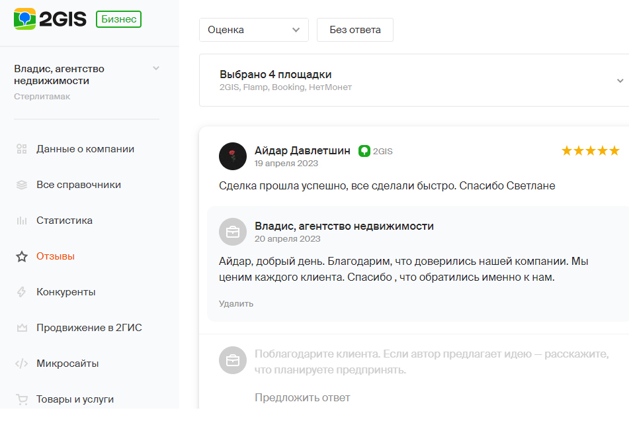Click the Микросайты code brackets icon

coord(22,364)
